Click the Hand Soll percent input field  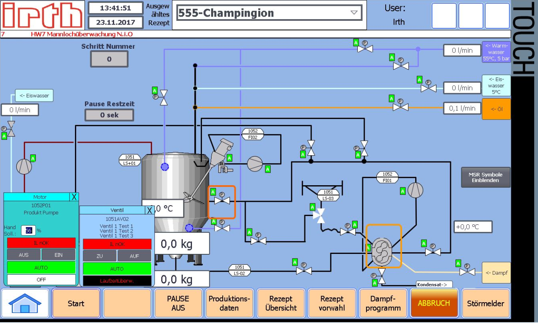[x=28, y=230]
